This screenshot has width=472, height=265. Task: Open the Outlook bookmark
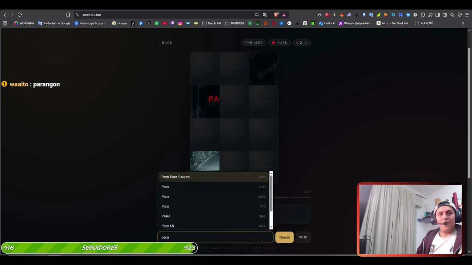(327, 23)
